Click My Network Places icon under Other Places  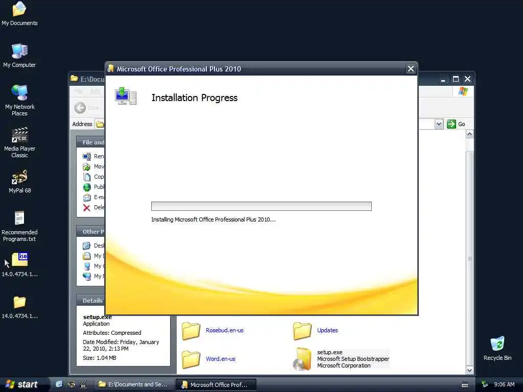click(x=87, y=276)
